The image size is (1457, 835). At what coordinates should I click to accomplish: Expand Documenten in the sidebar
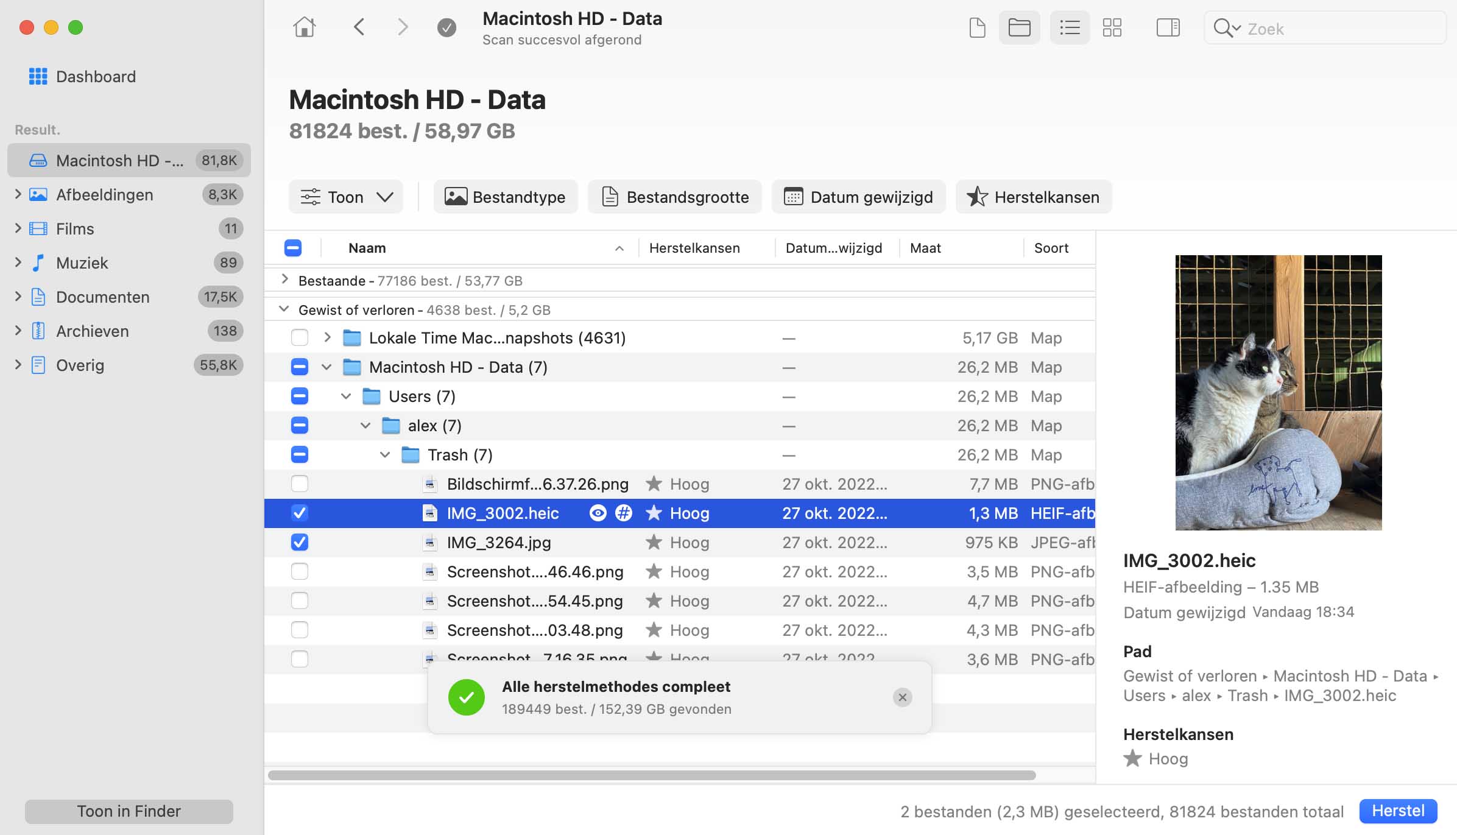point(18,296)
